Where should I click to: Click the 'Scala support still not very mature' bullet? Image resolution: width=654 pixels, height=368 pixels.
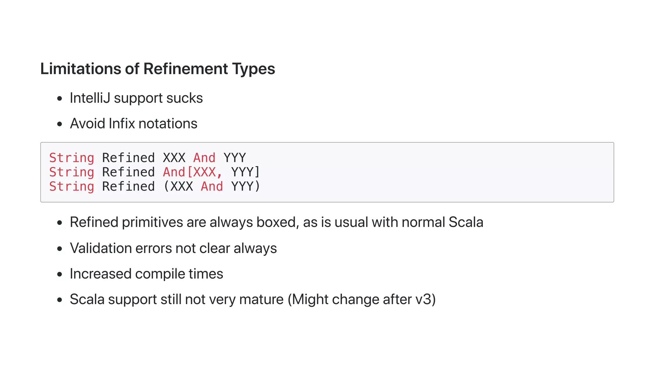click(177, 299)
